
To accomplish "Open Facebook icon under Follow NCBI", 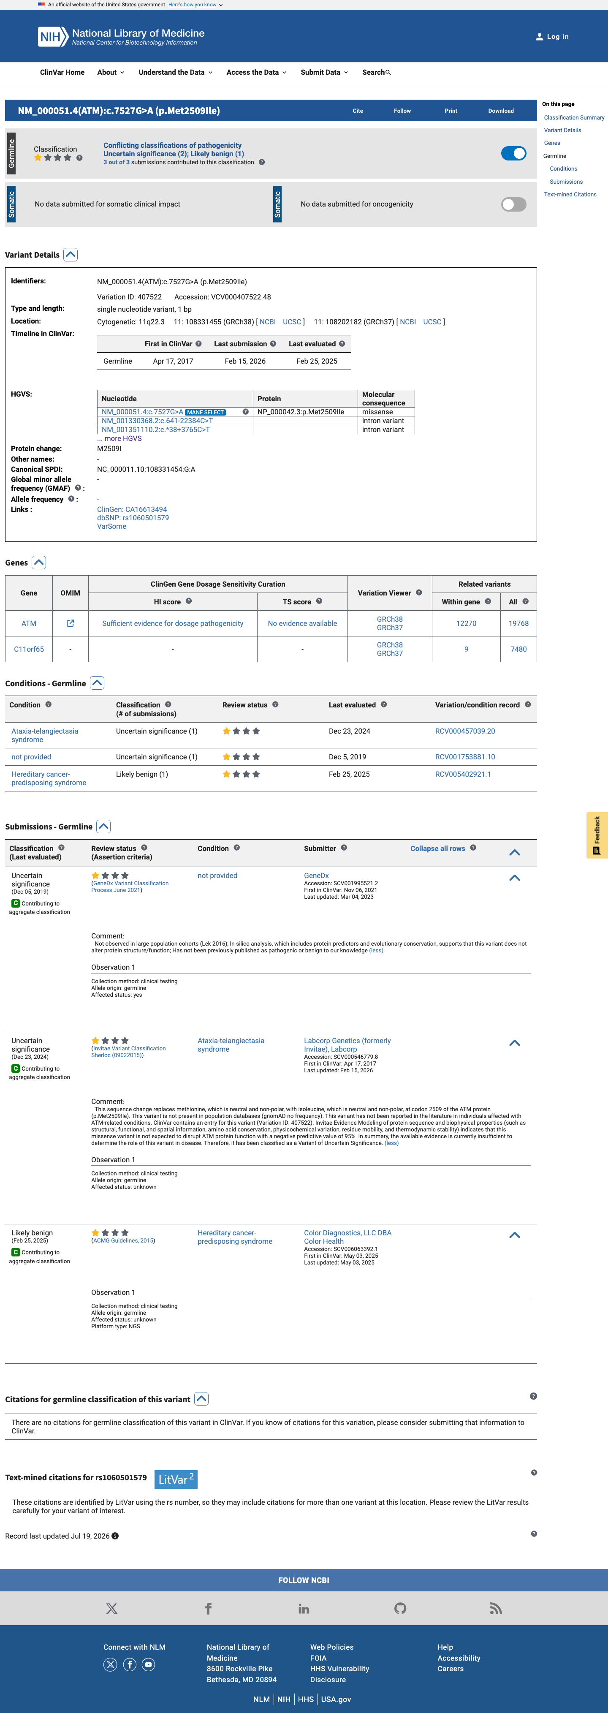I will tap(208, 1608).
